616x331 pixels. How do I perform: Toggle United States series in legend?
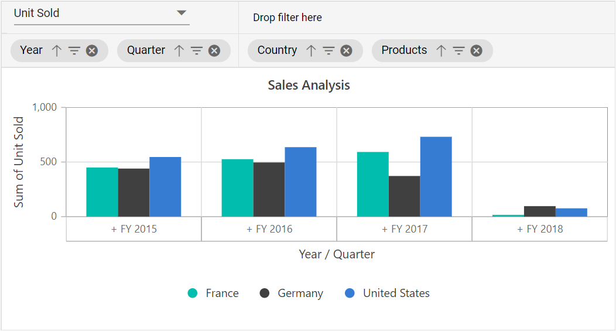click(x=387, y=294)
